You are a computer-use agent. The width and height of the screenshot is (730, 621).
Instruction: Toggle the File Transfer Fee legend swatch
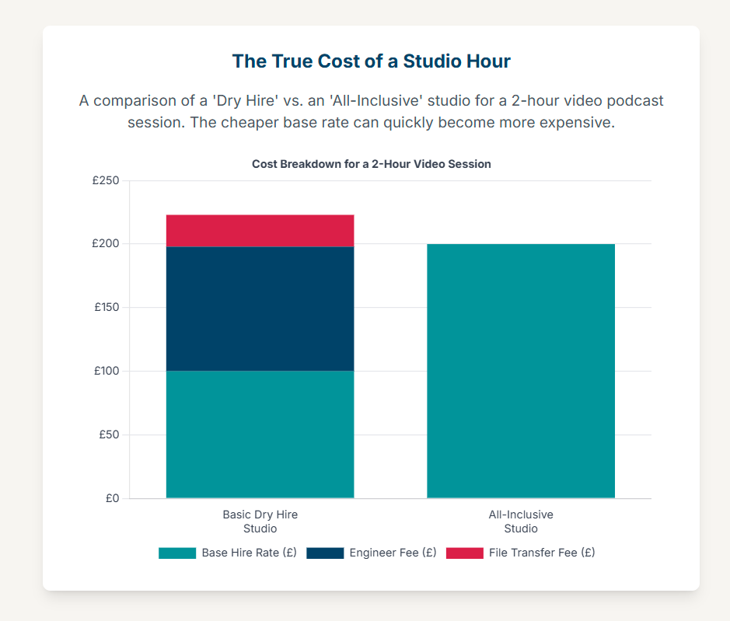coord(465,553)
